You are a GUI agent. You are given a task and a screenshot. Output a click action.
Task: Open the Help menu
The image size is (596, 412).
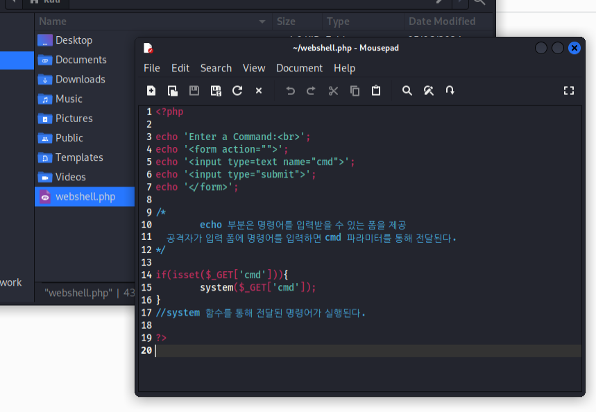coord(344,68)
